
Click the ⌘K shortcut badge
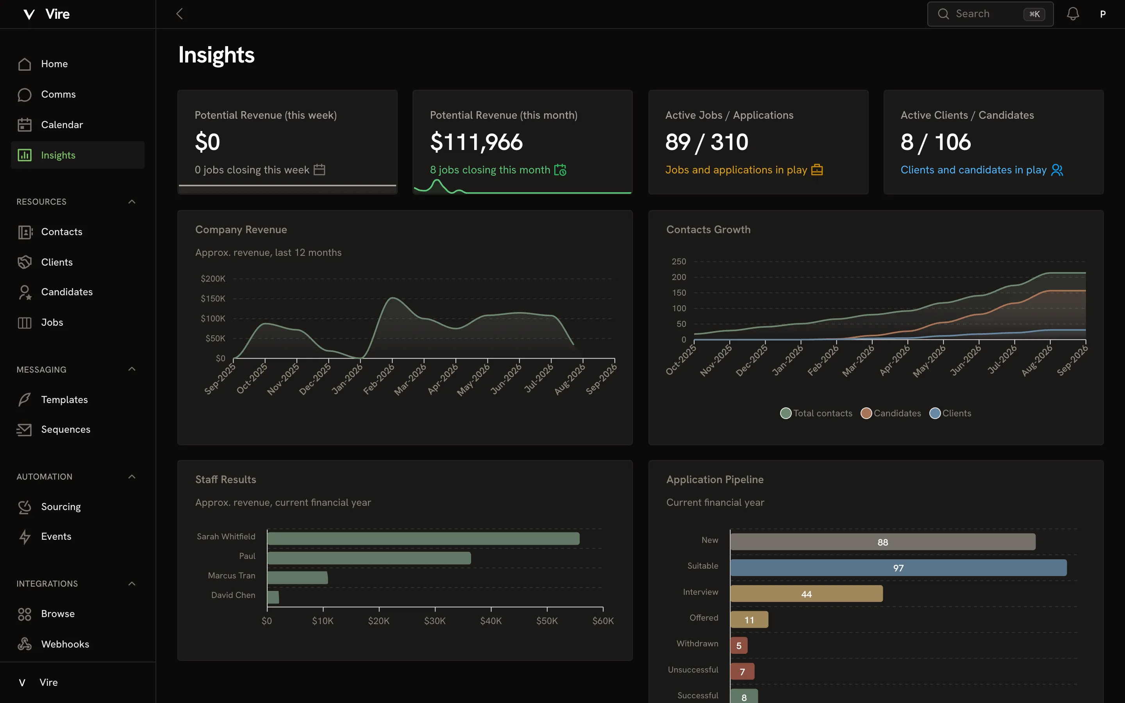1034,14
